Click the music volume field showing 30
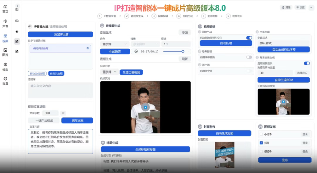Image resolution: width=317 pixels, height=173 pixels. coord(275,73)
